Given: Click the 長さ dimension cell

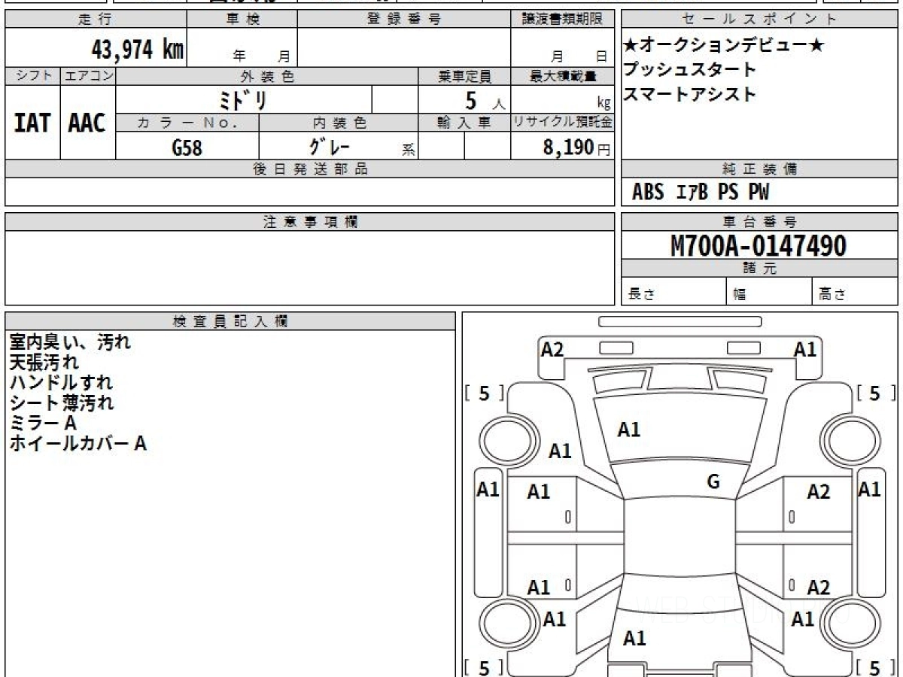Looking at the screenshot, I should [674, 292].
